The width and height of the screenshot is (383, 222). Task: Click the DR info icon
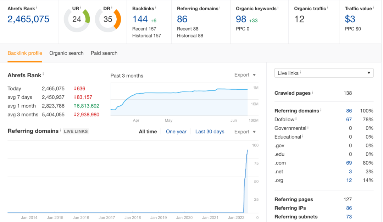tap(112, 7)
